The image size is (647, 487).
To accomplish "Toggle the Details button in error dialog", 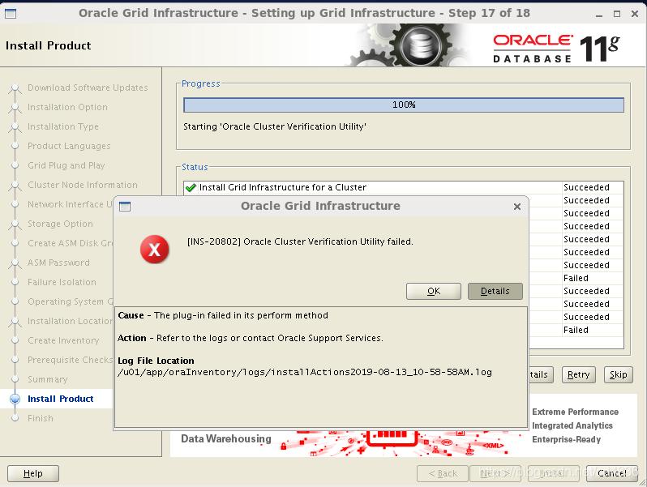I will tap(495, 291).
